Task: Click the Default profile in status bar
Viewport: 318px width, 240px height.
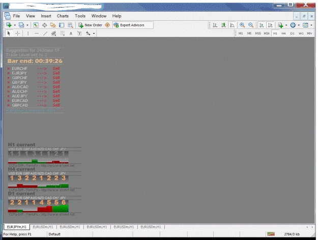Action: tap(54, 234)
